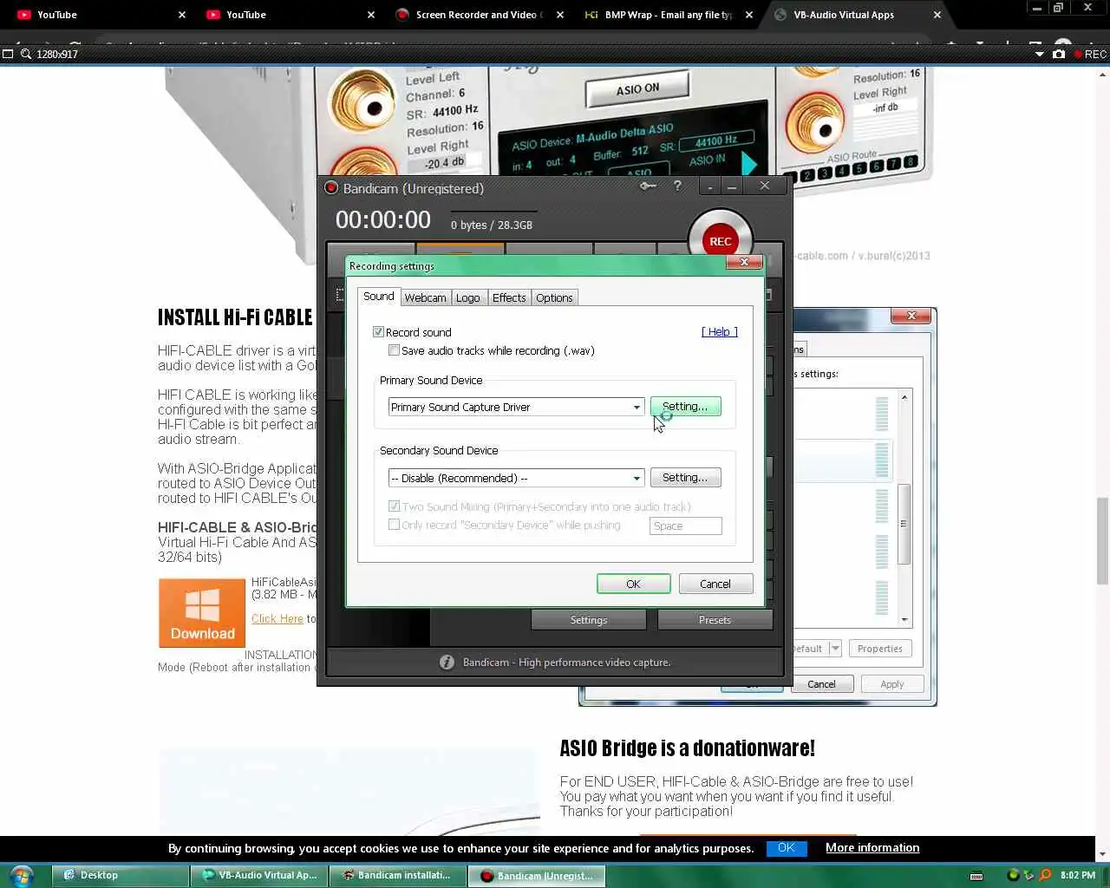Click Apply in background Sound window
The height and width of the screenshot is (888, 1110).
click(x=891, y=684)
